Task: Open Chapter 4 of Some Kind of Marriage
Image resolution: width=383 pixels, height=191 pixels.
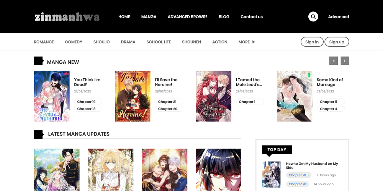Action: click(331, 108)
